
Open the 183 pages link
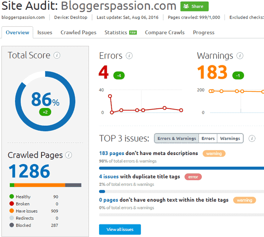click(112, 153)
